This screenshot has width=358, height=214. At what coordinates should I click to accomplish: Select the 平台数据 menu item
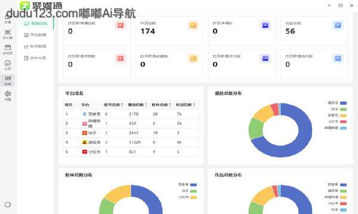click(35, 35)
